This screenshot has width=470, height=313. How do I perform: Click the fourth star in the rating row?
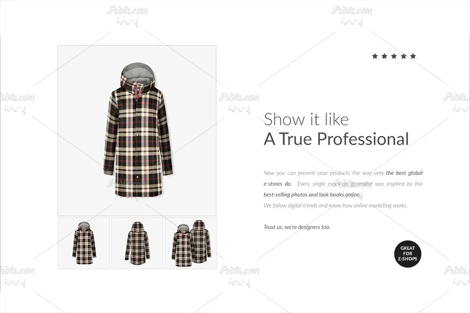pyautogui.click(x=404, y=56)
